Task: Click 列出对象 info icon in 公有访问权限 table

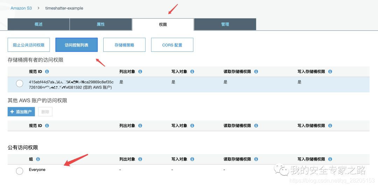Action: coord(140,159)
